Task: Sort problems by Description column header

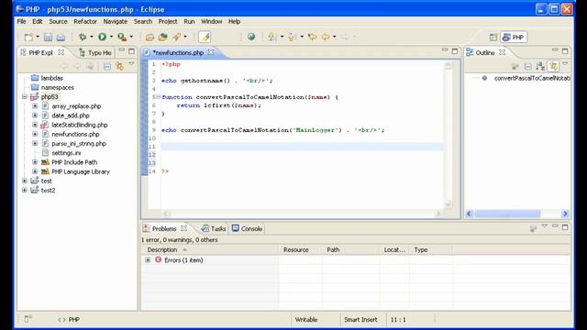Action: click(x=210, y=249)
